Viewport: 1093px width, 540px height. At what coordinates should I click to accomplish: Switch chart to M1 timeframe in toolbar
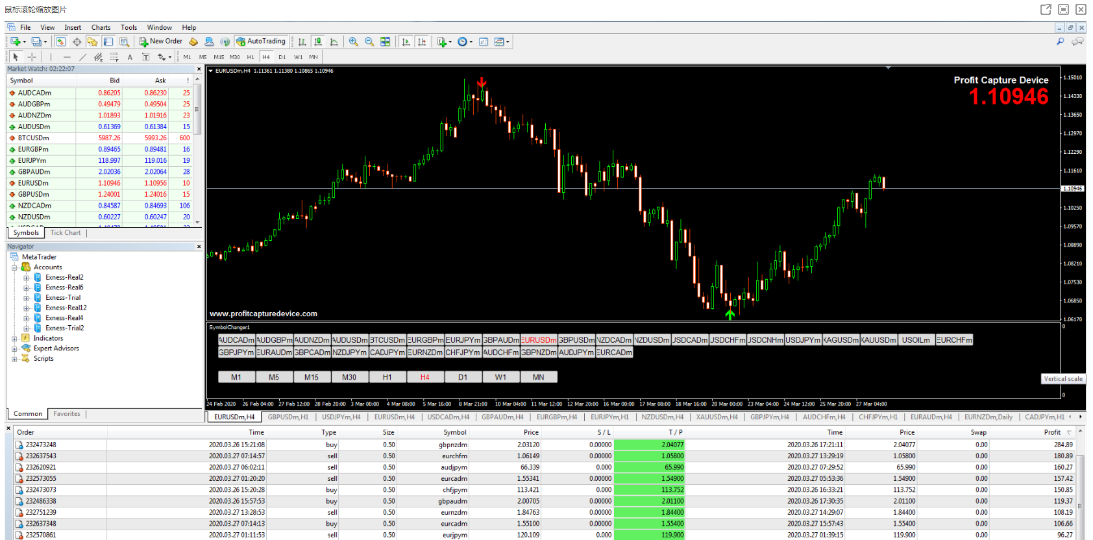coord(187,57)
